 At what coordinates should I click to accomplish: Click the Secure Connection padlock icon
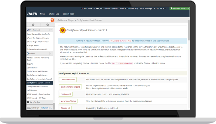click(171, 8)
